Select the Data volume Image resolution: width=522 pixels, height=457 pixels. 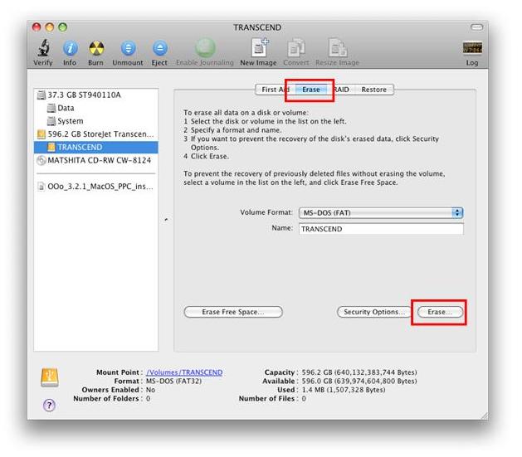[96, 108]
